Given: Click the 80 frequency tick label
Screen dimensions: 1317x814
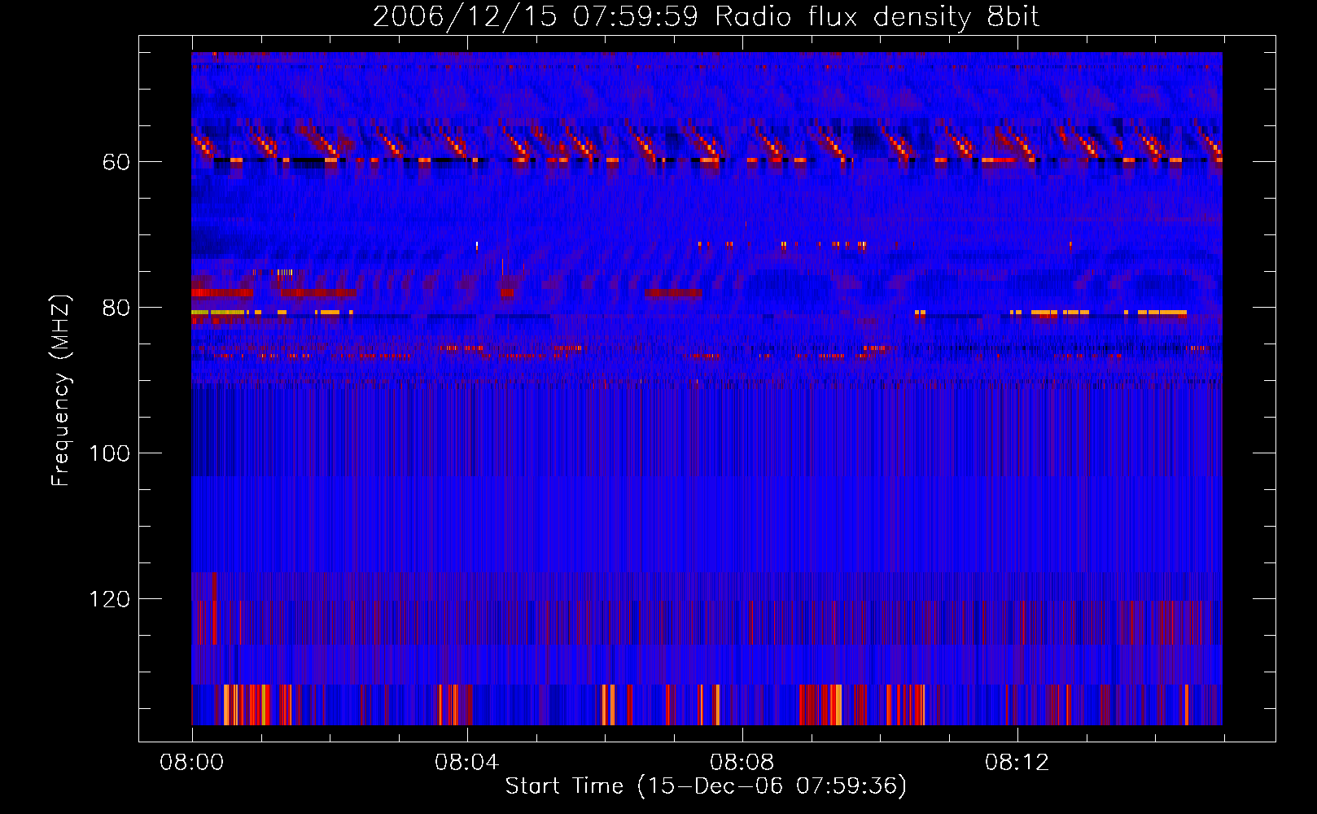Looking at the screenshot, I should point(116,308).
